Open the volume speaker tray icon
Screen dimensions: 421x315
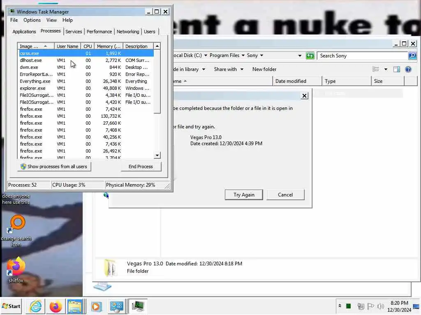380,306
